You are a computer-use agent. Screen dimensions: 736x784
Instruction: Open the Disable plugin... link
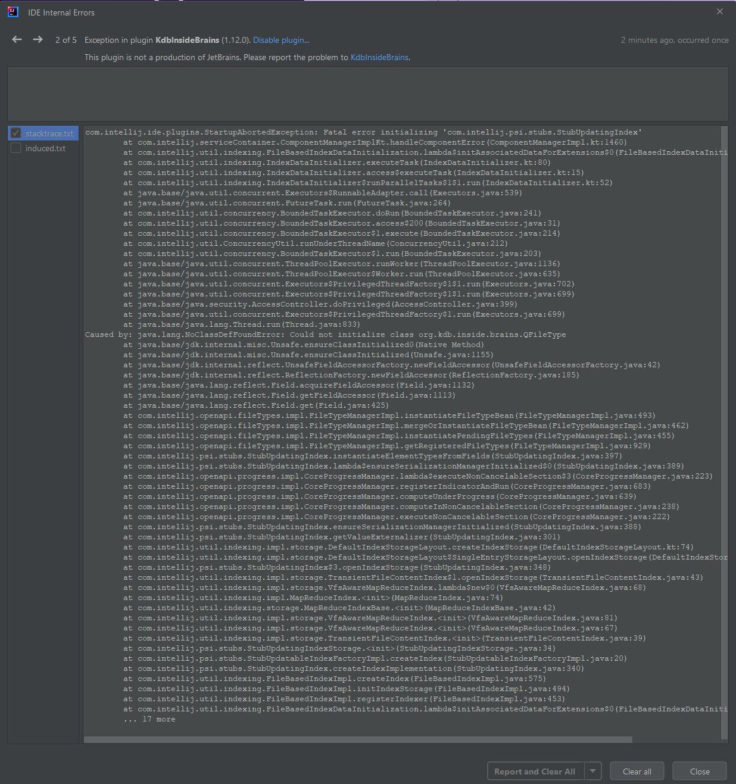281,40
